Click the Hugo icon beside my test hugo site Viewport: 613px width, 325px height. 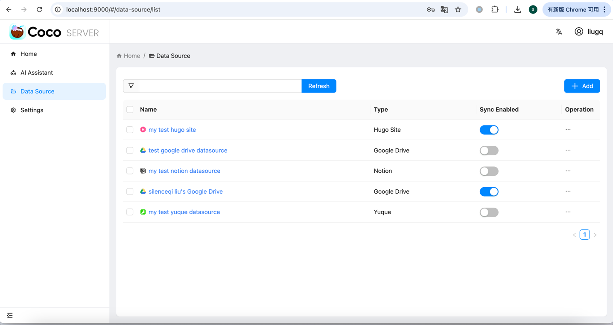pos(143,130)
